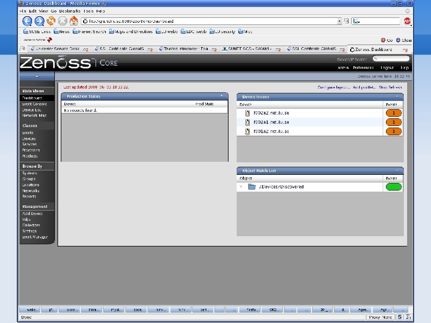Click the Preferences link in the header
431x323 pixels.
[x=363, y=68]
